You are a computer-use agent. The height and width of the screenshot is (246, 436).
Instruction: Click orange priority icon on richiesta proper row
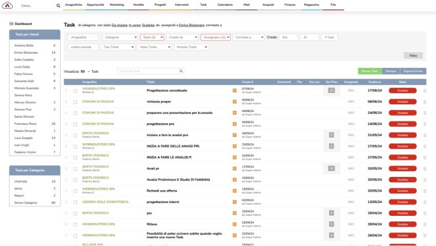(235, 102)
